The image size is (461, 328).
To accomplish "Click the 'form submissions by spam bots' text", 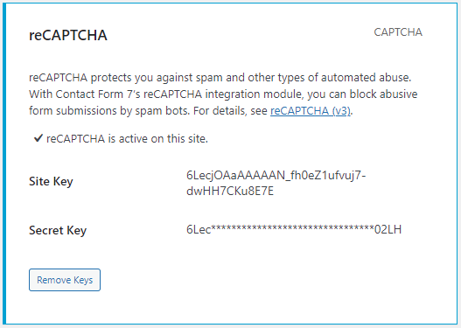I will (108, 111).
